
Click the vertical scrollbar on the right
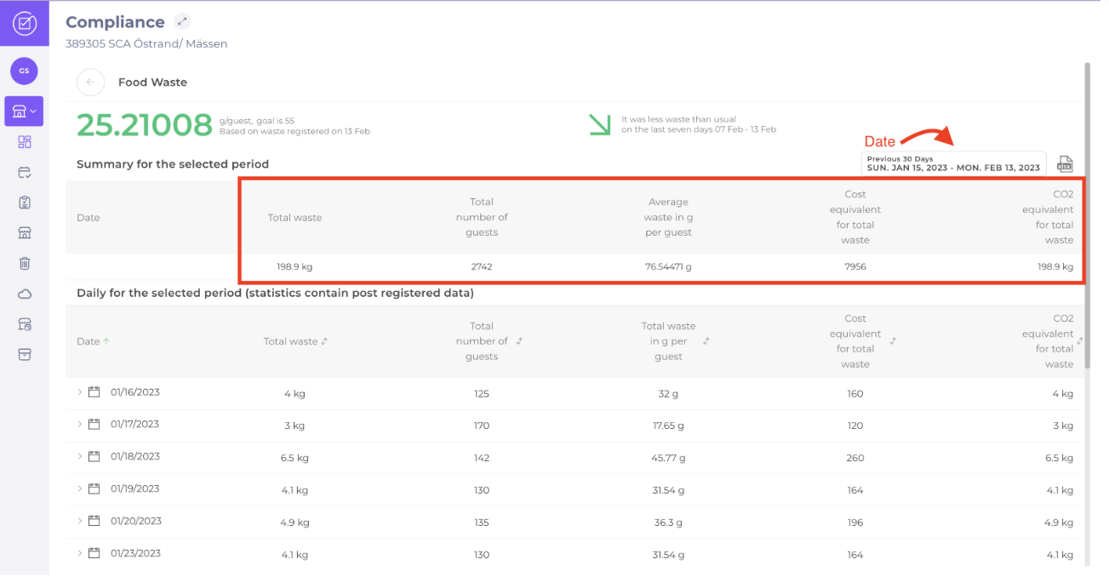(x=1087, y=213)
